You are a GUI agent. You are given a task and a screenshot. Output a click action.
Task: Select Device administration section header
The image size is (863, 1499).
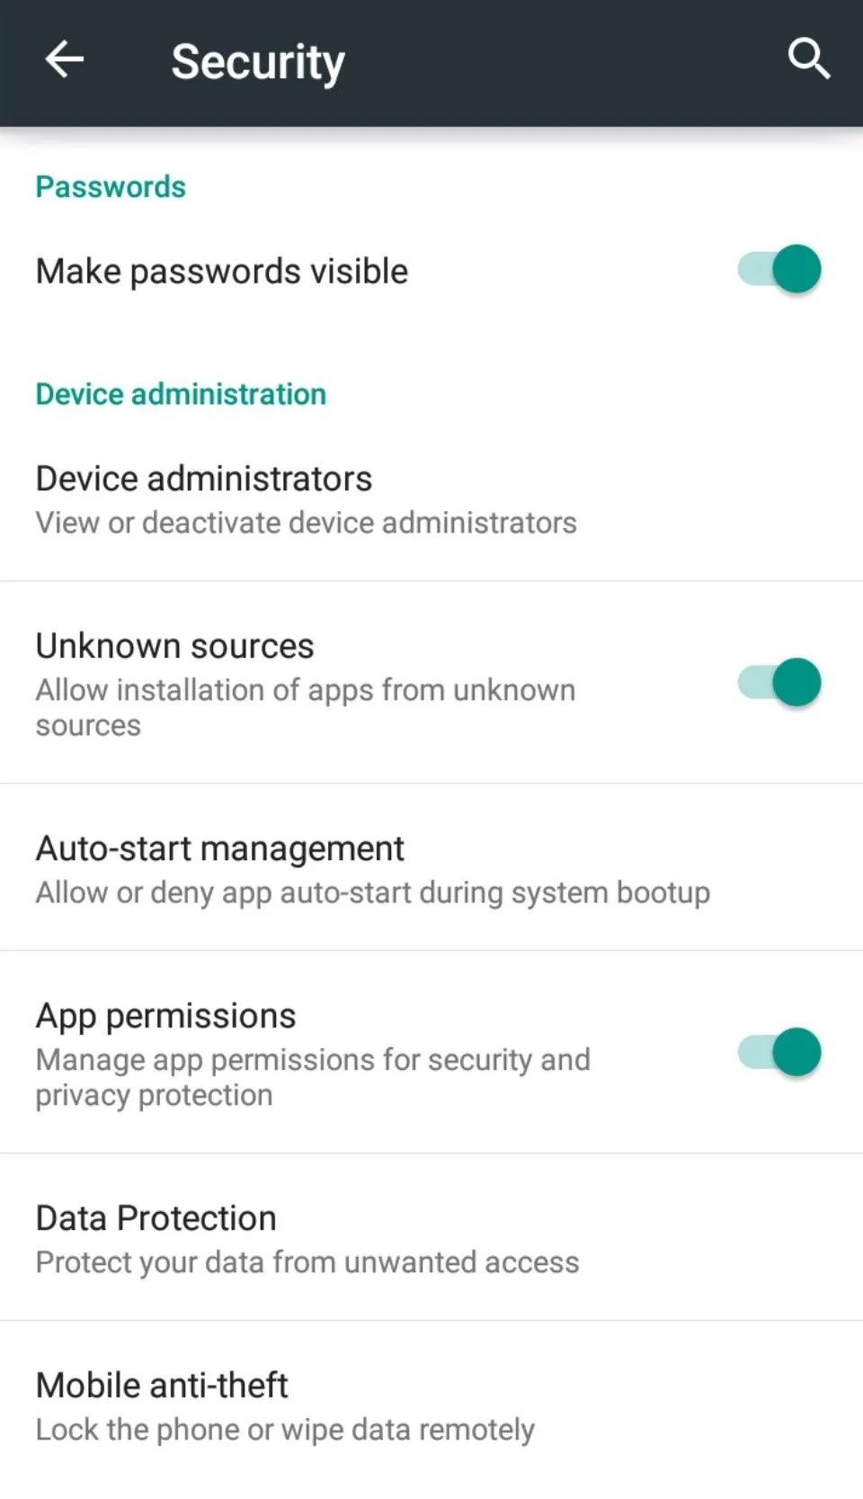(180, 393)
